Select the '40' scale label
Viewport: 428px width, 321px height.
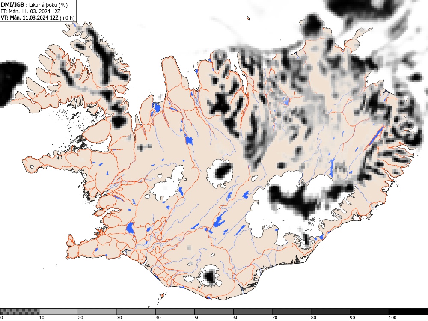coord(158,318)
